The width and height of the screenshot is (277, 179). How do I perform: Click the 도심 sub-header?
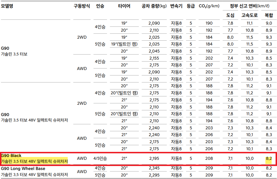(x=230, y=15)
